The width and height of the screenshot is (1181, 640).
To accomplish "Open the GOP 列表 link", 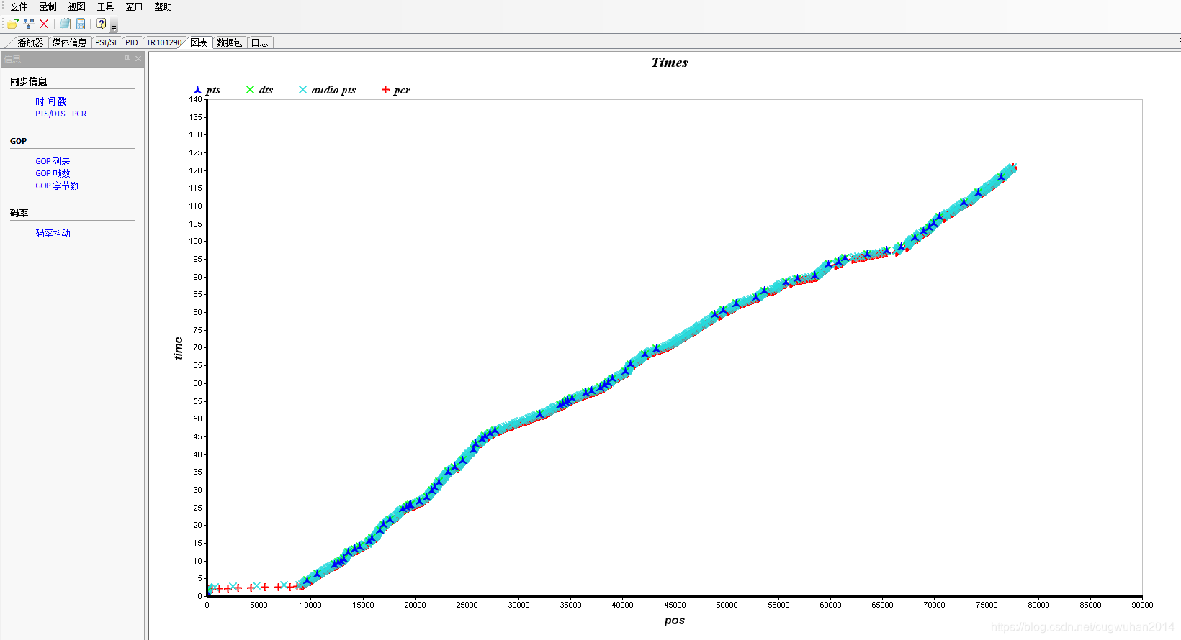I will pos(53,161).
